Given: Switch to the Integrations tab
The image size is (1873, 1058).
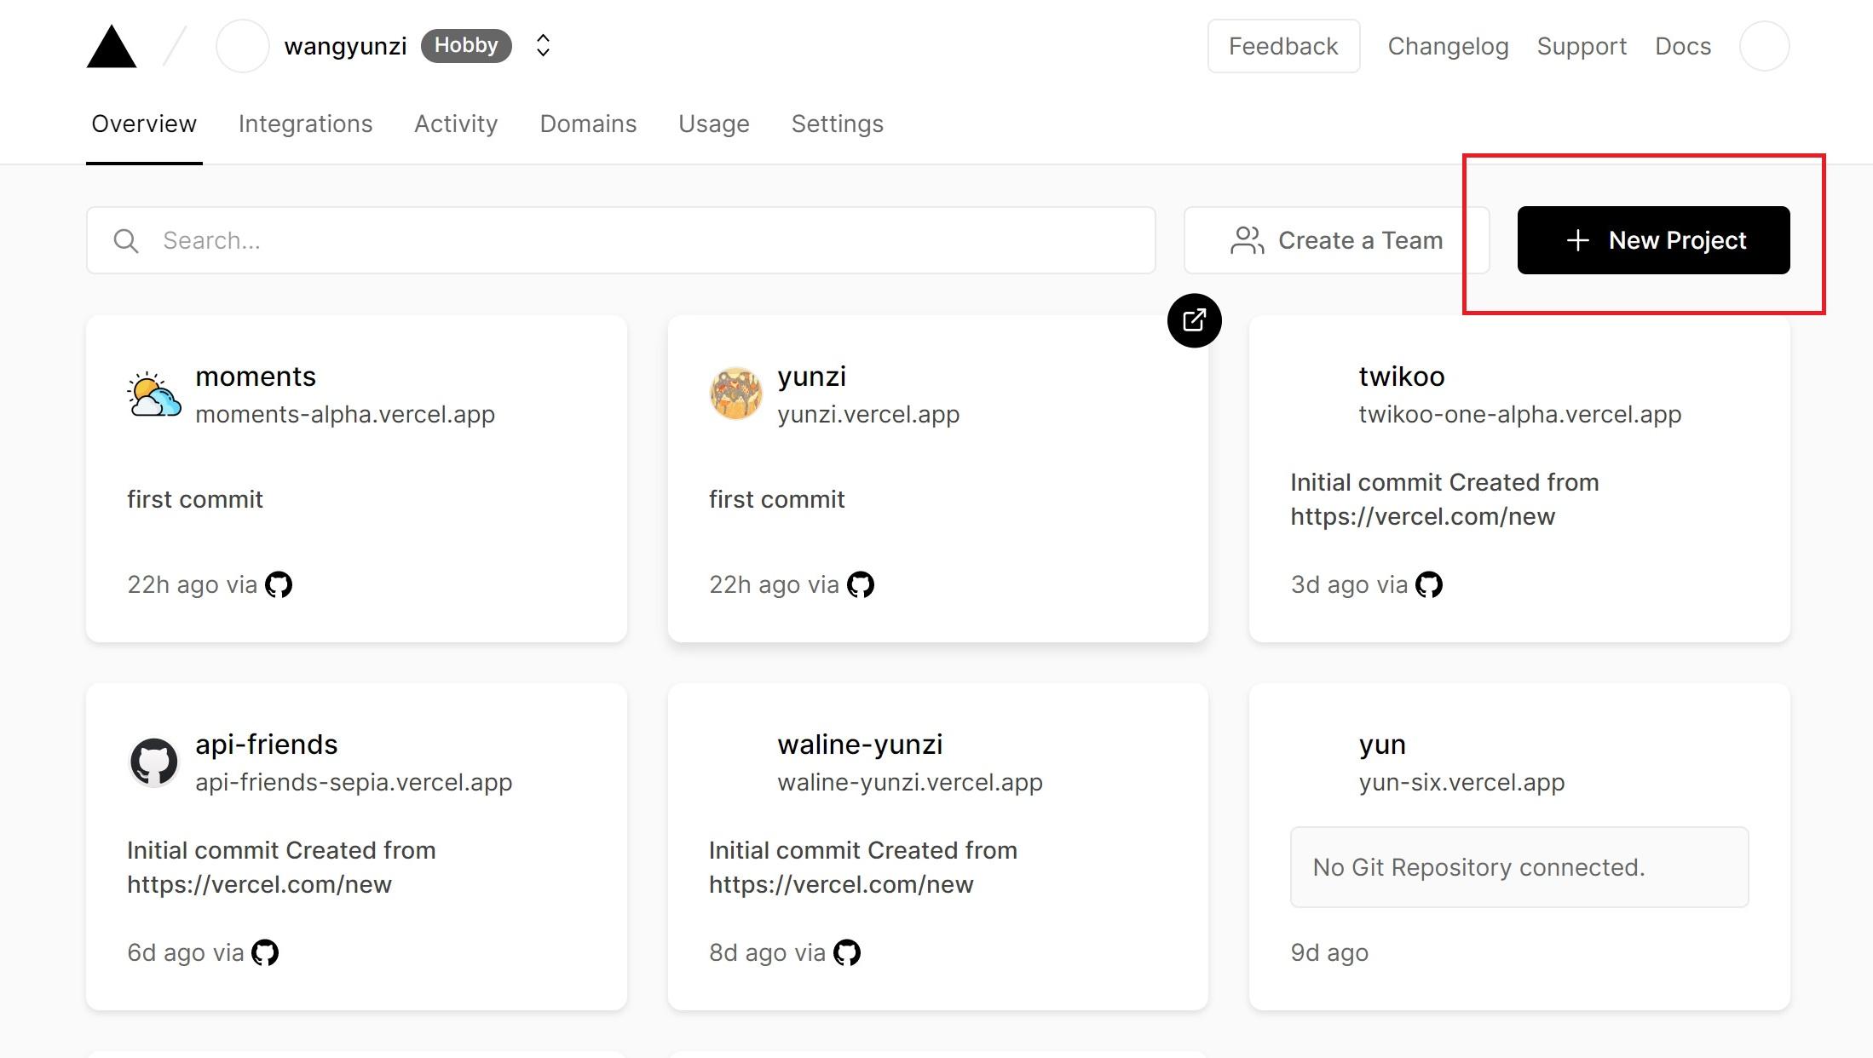Looking at the screenshot, I should pyautogui.click(x=305, y=124).
